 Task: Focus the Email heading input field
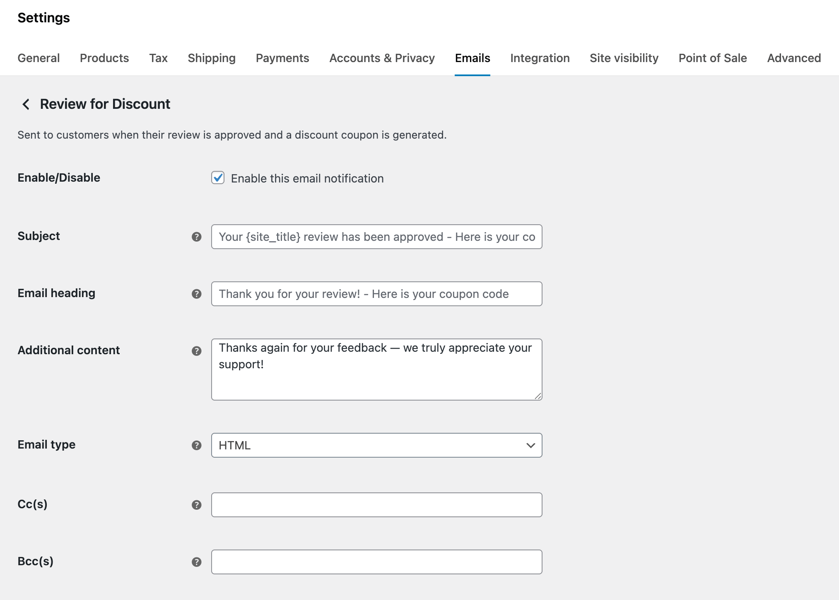pos(376,294)
